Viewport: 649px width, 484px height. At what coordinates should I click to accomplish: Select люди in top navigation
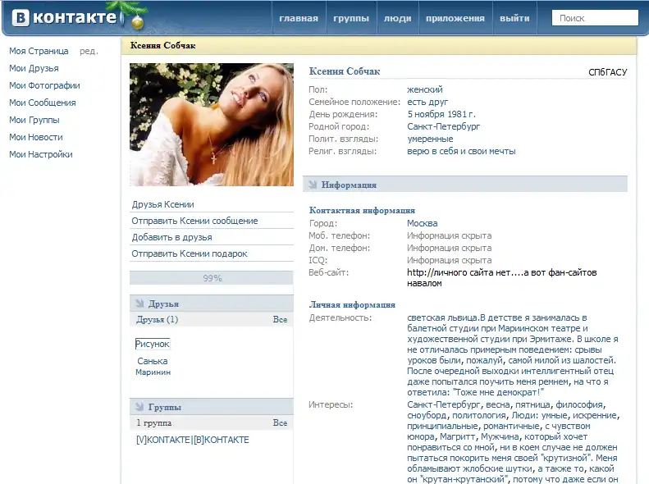pos(398,18)
